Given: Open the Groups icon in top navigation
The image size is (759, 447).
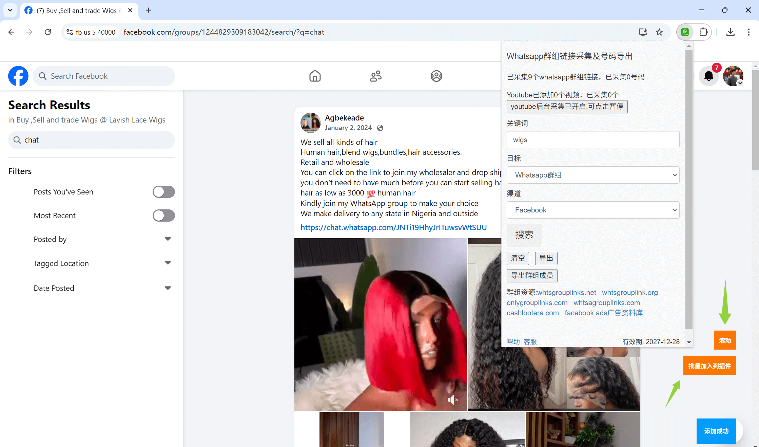Looking at the screenshot, I should [x=436, y=76].
